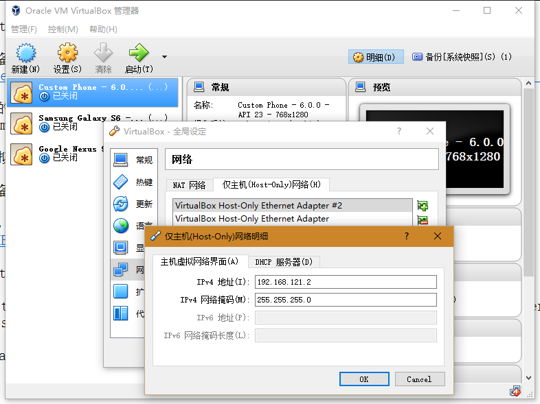Viewport: 540px width, 404px height.
Task: Open Proxy settings category icon
Action: tap(120, 313)
